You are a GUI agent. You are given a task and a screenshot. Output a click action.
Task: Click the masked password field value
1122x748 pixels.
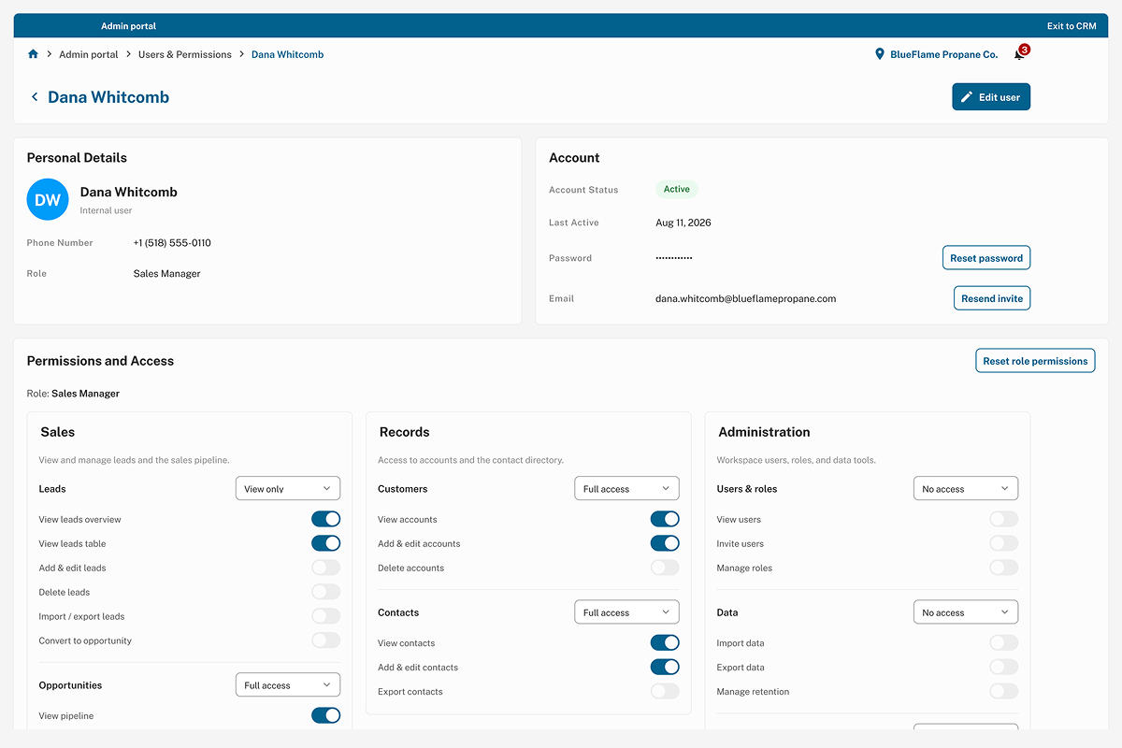point(674,258)
